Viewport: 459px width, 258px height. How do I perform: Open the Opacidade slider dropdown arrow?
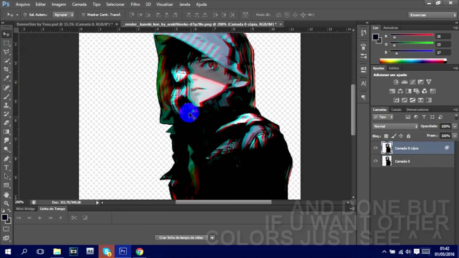pyautogui.click(x=455, y=126)
